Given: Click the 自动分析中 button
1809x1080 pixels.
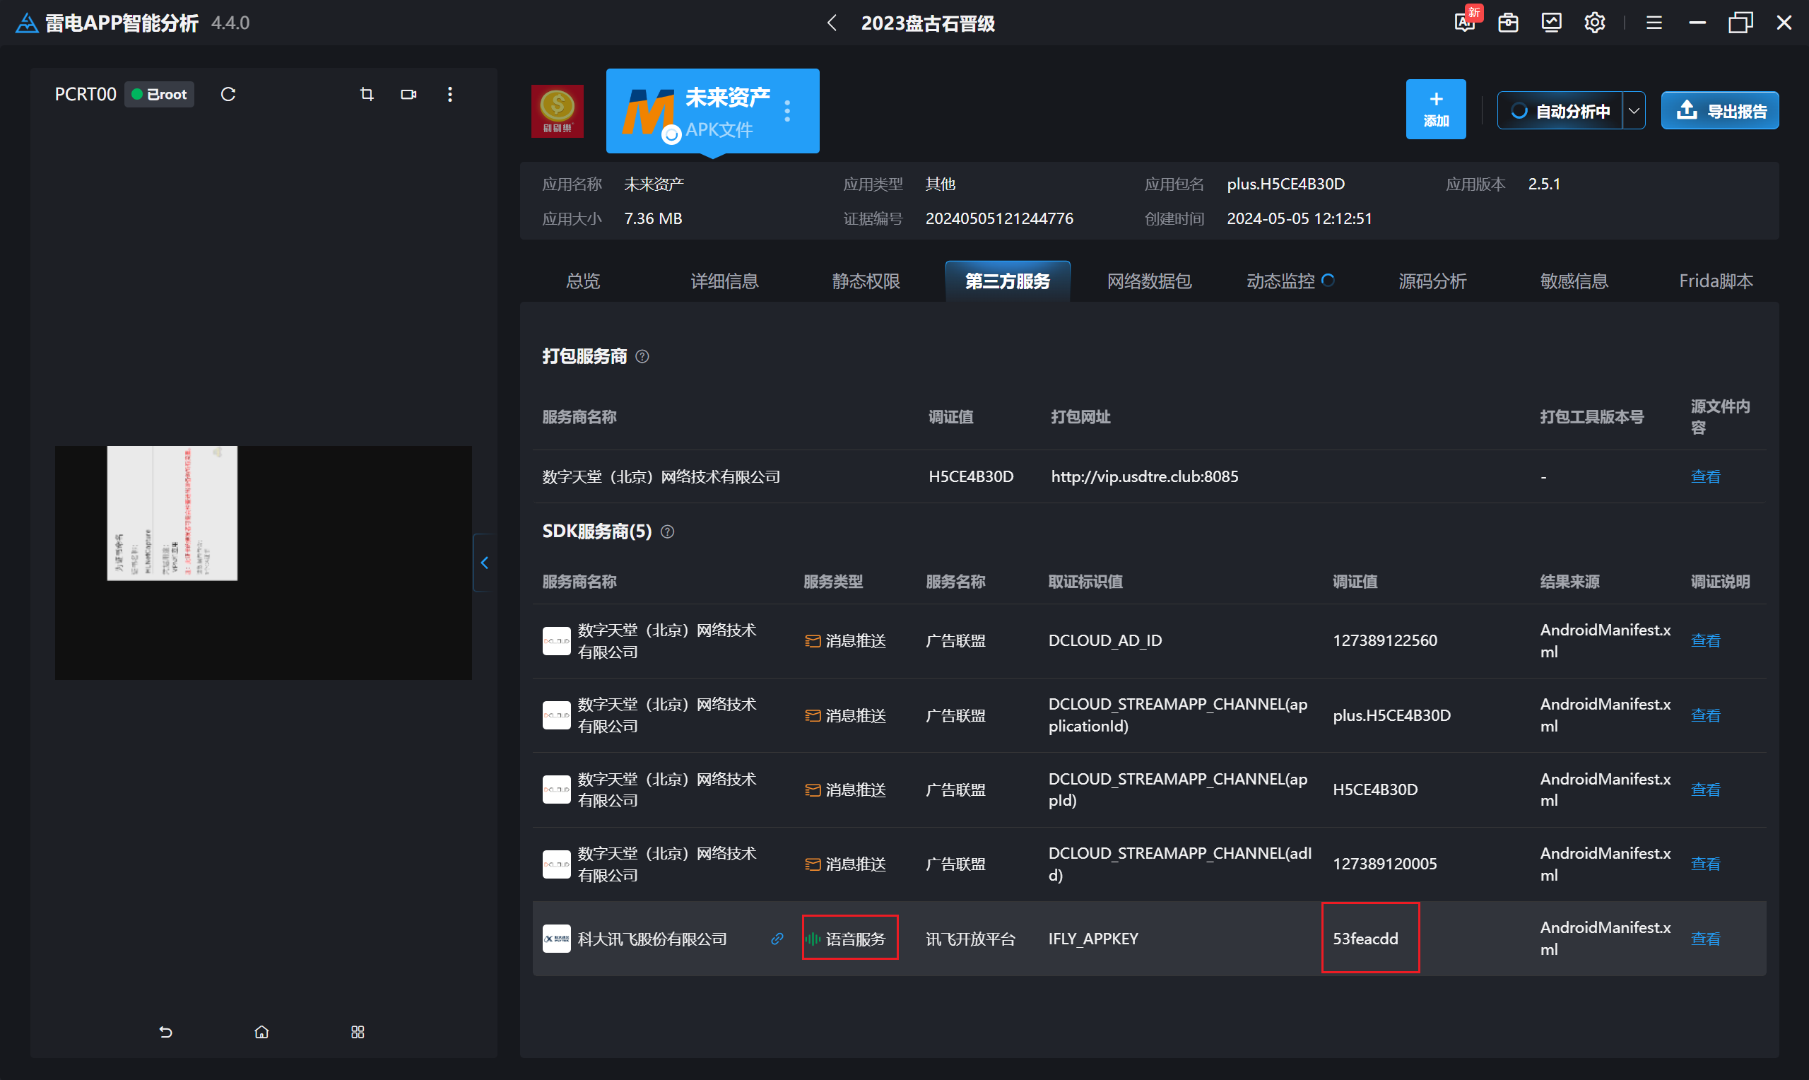Looking at the screenshot, I should pos(1560,111).
